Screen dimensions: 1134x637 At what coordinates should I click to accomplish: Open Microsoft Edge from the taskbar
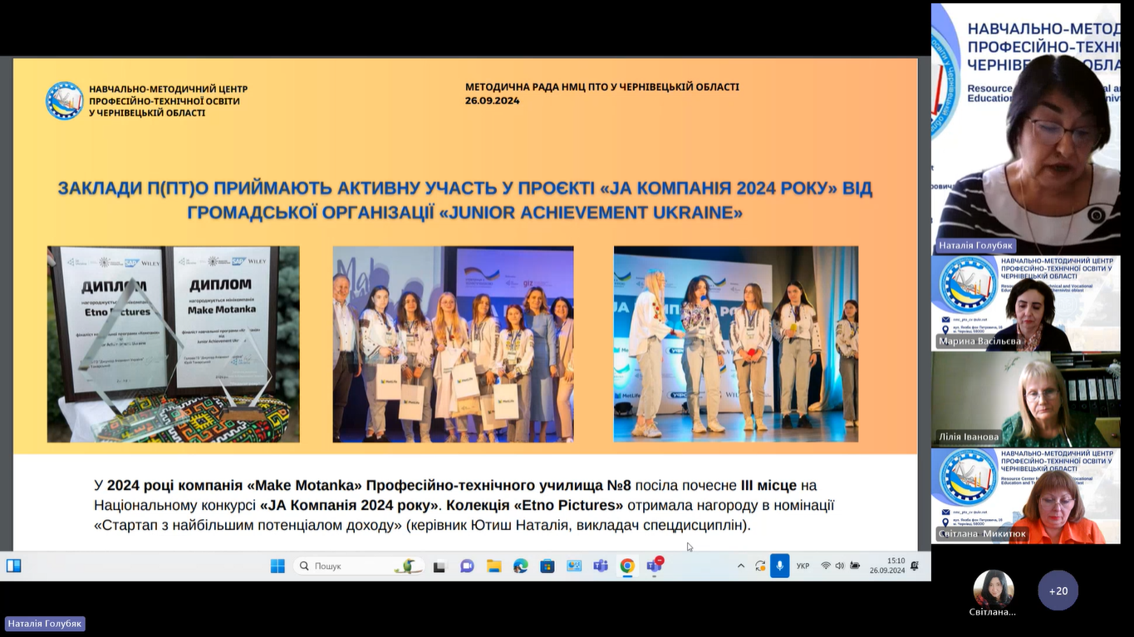(520, 566)
